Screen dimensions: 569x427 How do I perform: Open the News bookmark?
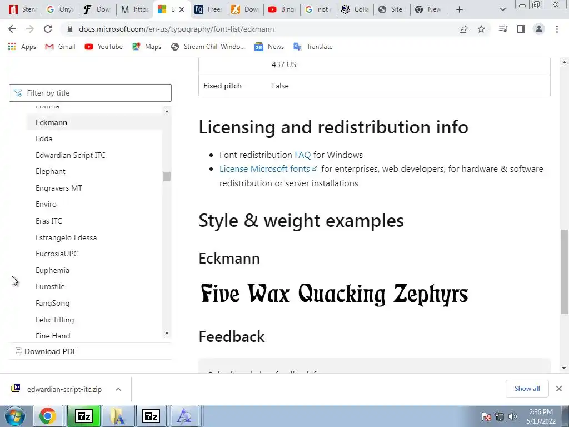point(269,47)
